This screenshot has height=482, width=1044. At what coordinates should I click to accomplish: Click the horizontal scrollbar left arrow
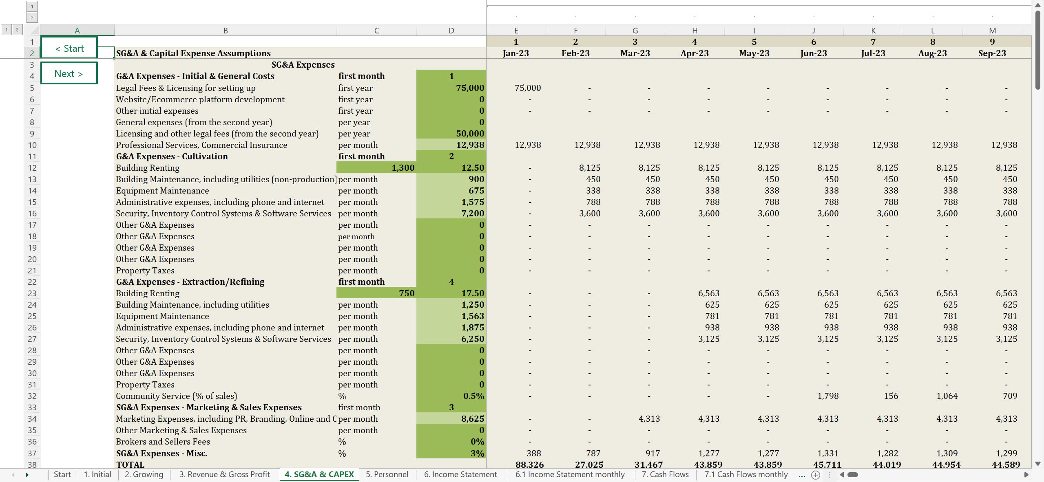tap(842, 475)
